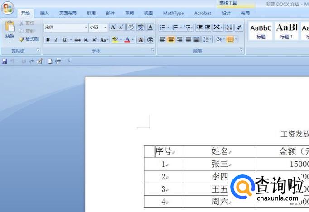This screenshot has width=309, height=212.
Task: Click the Undo arrow in quick access toolbar
Action: (12, 61)
